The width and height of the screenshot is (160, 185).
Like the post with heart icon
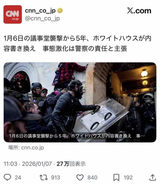tap(80, 177)
